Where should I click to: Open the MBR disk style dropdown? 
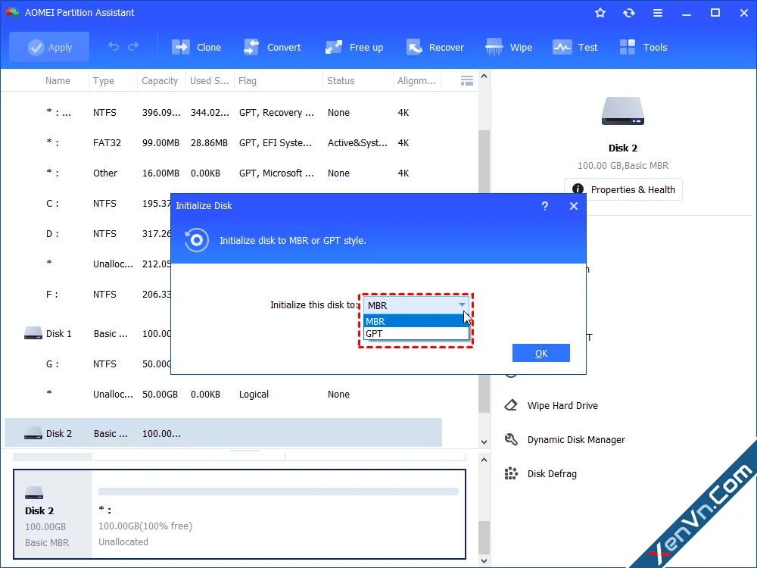416,305
